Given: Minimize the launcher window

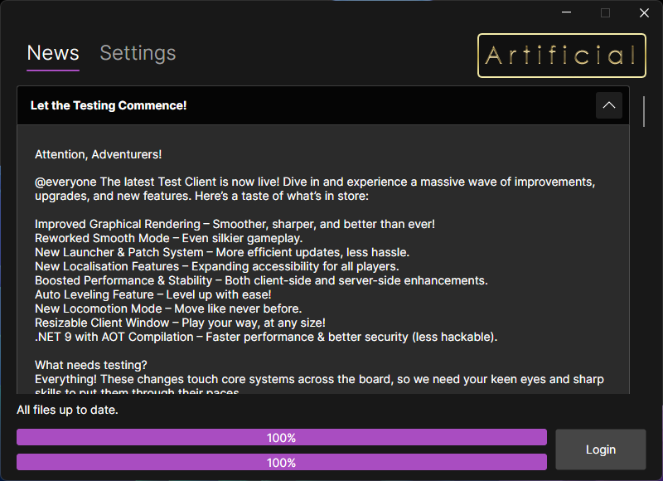Looking at the screenshot, I should tap(566, 12).
